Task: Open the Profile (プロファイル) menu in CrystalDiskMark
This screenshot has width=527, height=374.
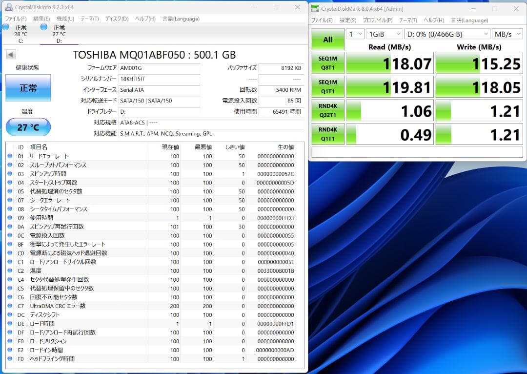Action: [377, 20]
